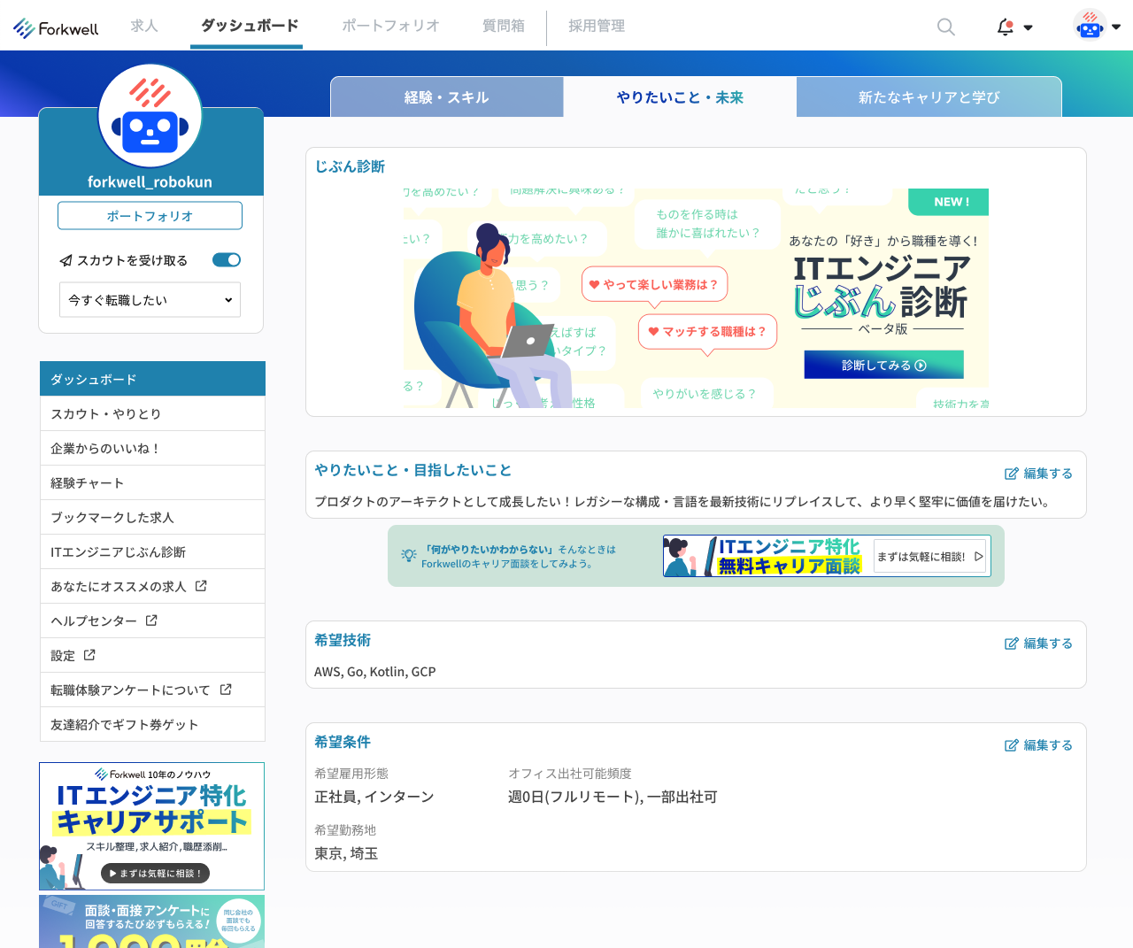Switch to the 新たなキャリアと学び tab

pyautogui.click(x=929, y=97)
